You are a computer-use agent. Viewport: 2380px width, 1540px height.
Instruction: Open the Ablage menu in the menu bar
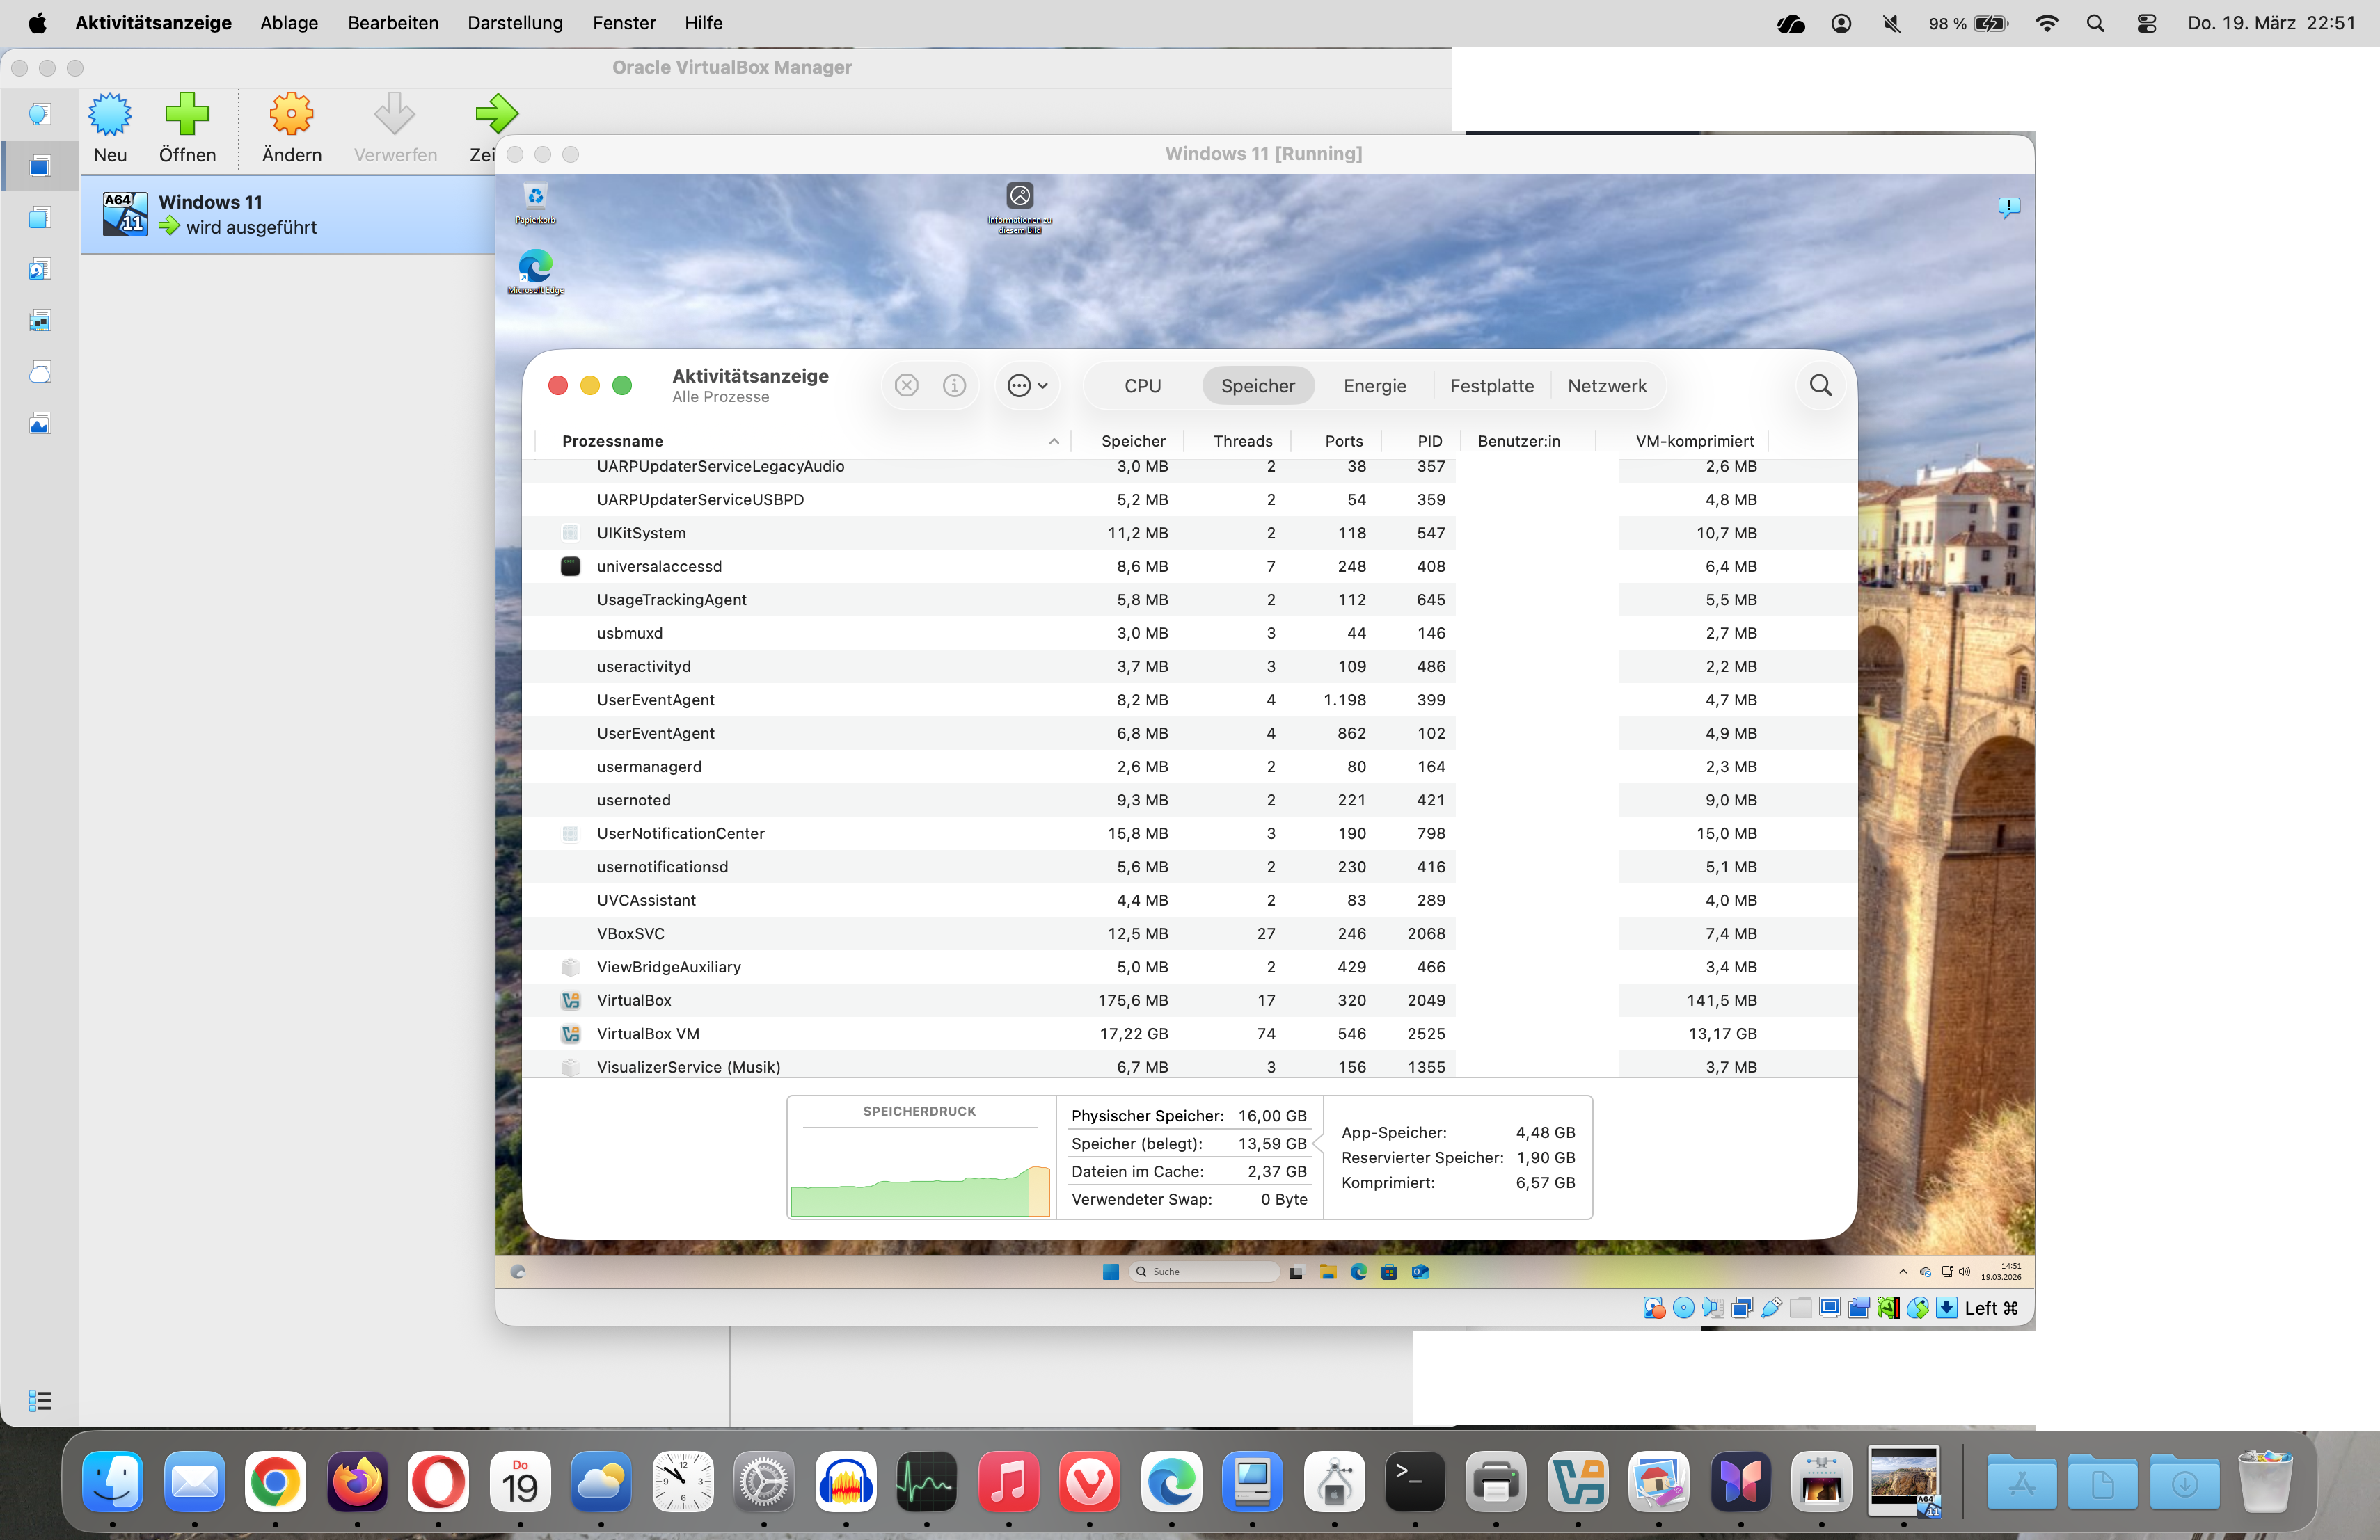[289, 23]
